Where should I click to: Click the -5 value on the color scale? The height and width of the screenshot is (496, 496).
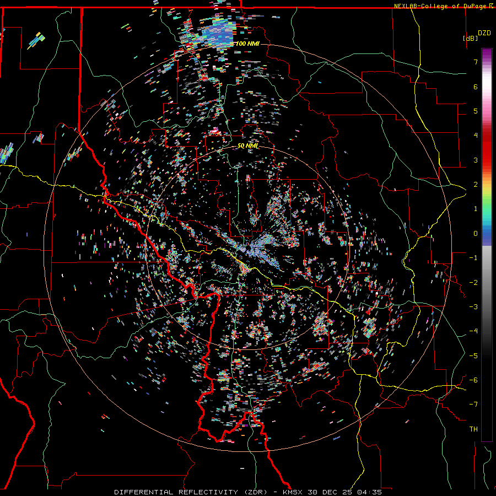(x=473, y=356)
